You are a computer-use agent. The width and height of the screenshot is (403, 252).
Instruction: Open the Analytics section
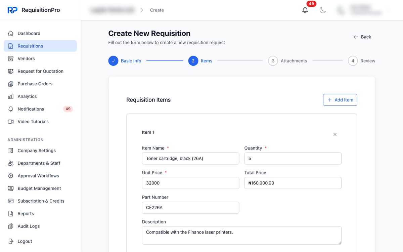click(x=40, y=96)
